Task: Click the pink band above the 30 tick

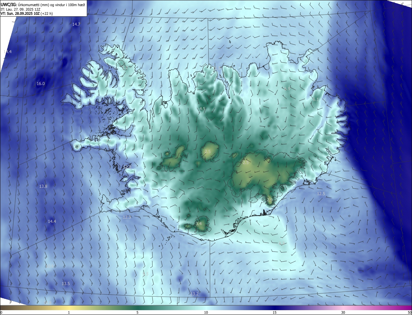Action: point(343,308)
